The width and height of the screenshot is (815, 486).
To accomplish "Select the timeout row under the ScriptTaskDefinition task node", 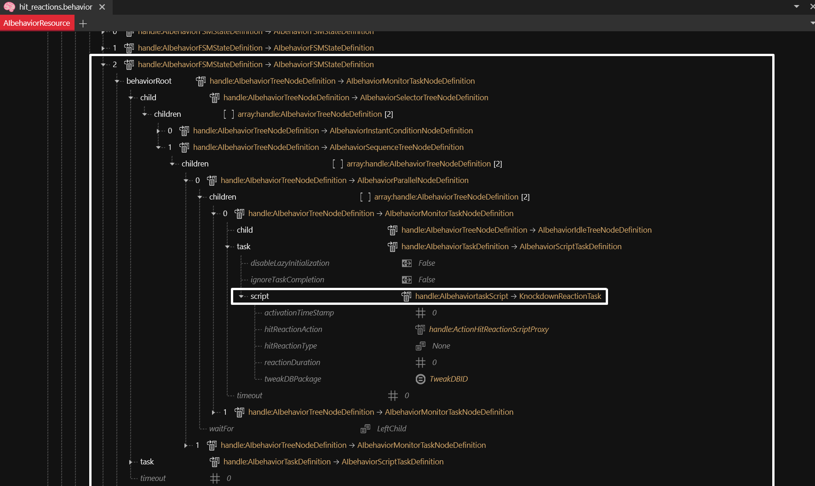I will [249, 395].
